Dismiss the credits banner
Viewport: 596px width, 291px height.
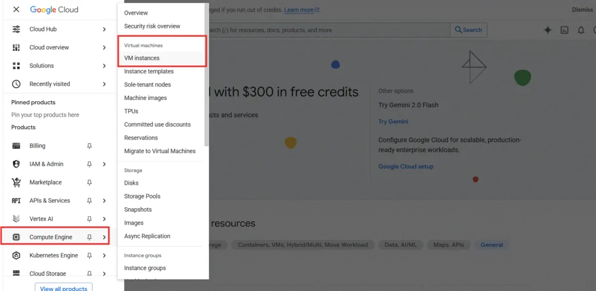click(x=582, y=10)
